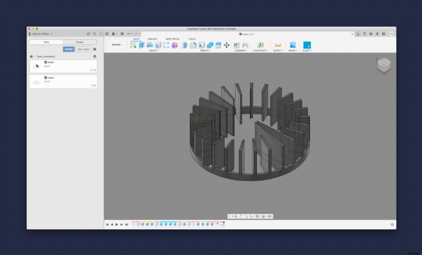
Task: Switch to the Data panel segment
Action: click(46, 42)
